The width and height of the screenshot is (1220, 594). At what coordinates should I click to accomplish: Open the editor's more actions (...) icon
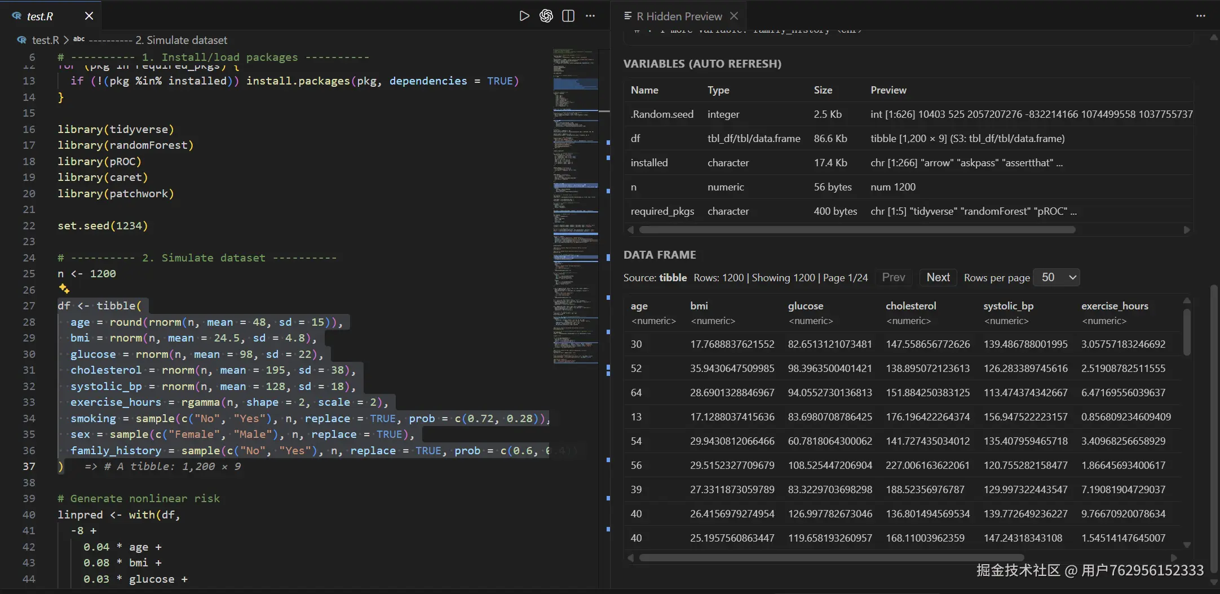pos(590,16)
